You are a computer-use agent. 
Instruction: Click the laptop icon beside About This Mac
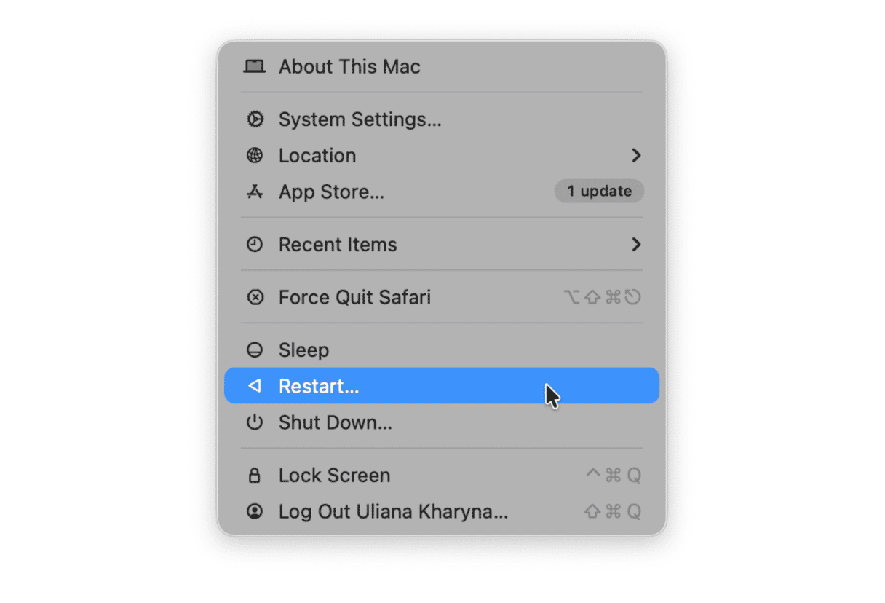tap(255, 66)
